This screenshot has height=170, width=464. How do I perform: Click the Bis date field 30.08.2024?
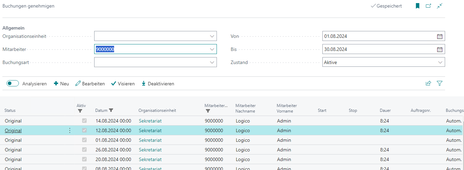(x=384, y=49)
